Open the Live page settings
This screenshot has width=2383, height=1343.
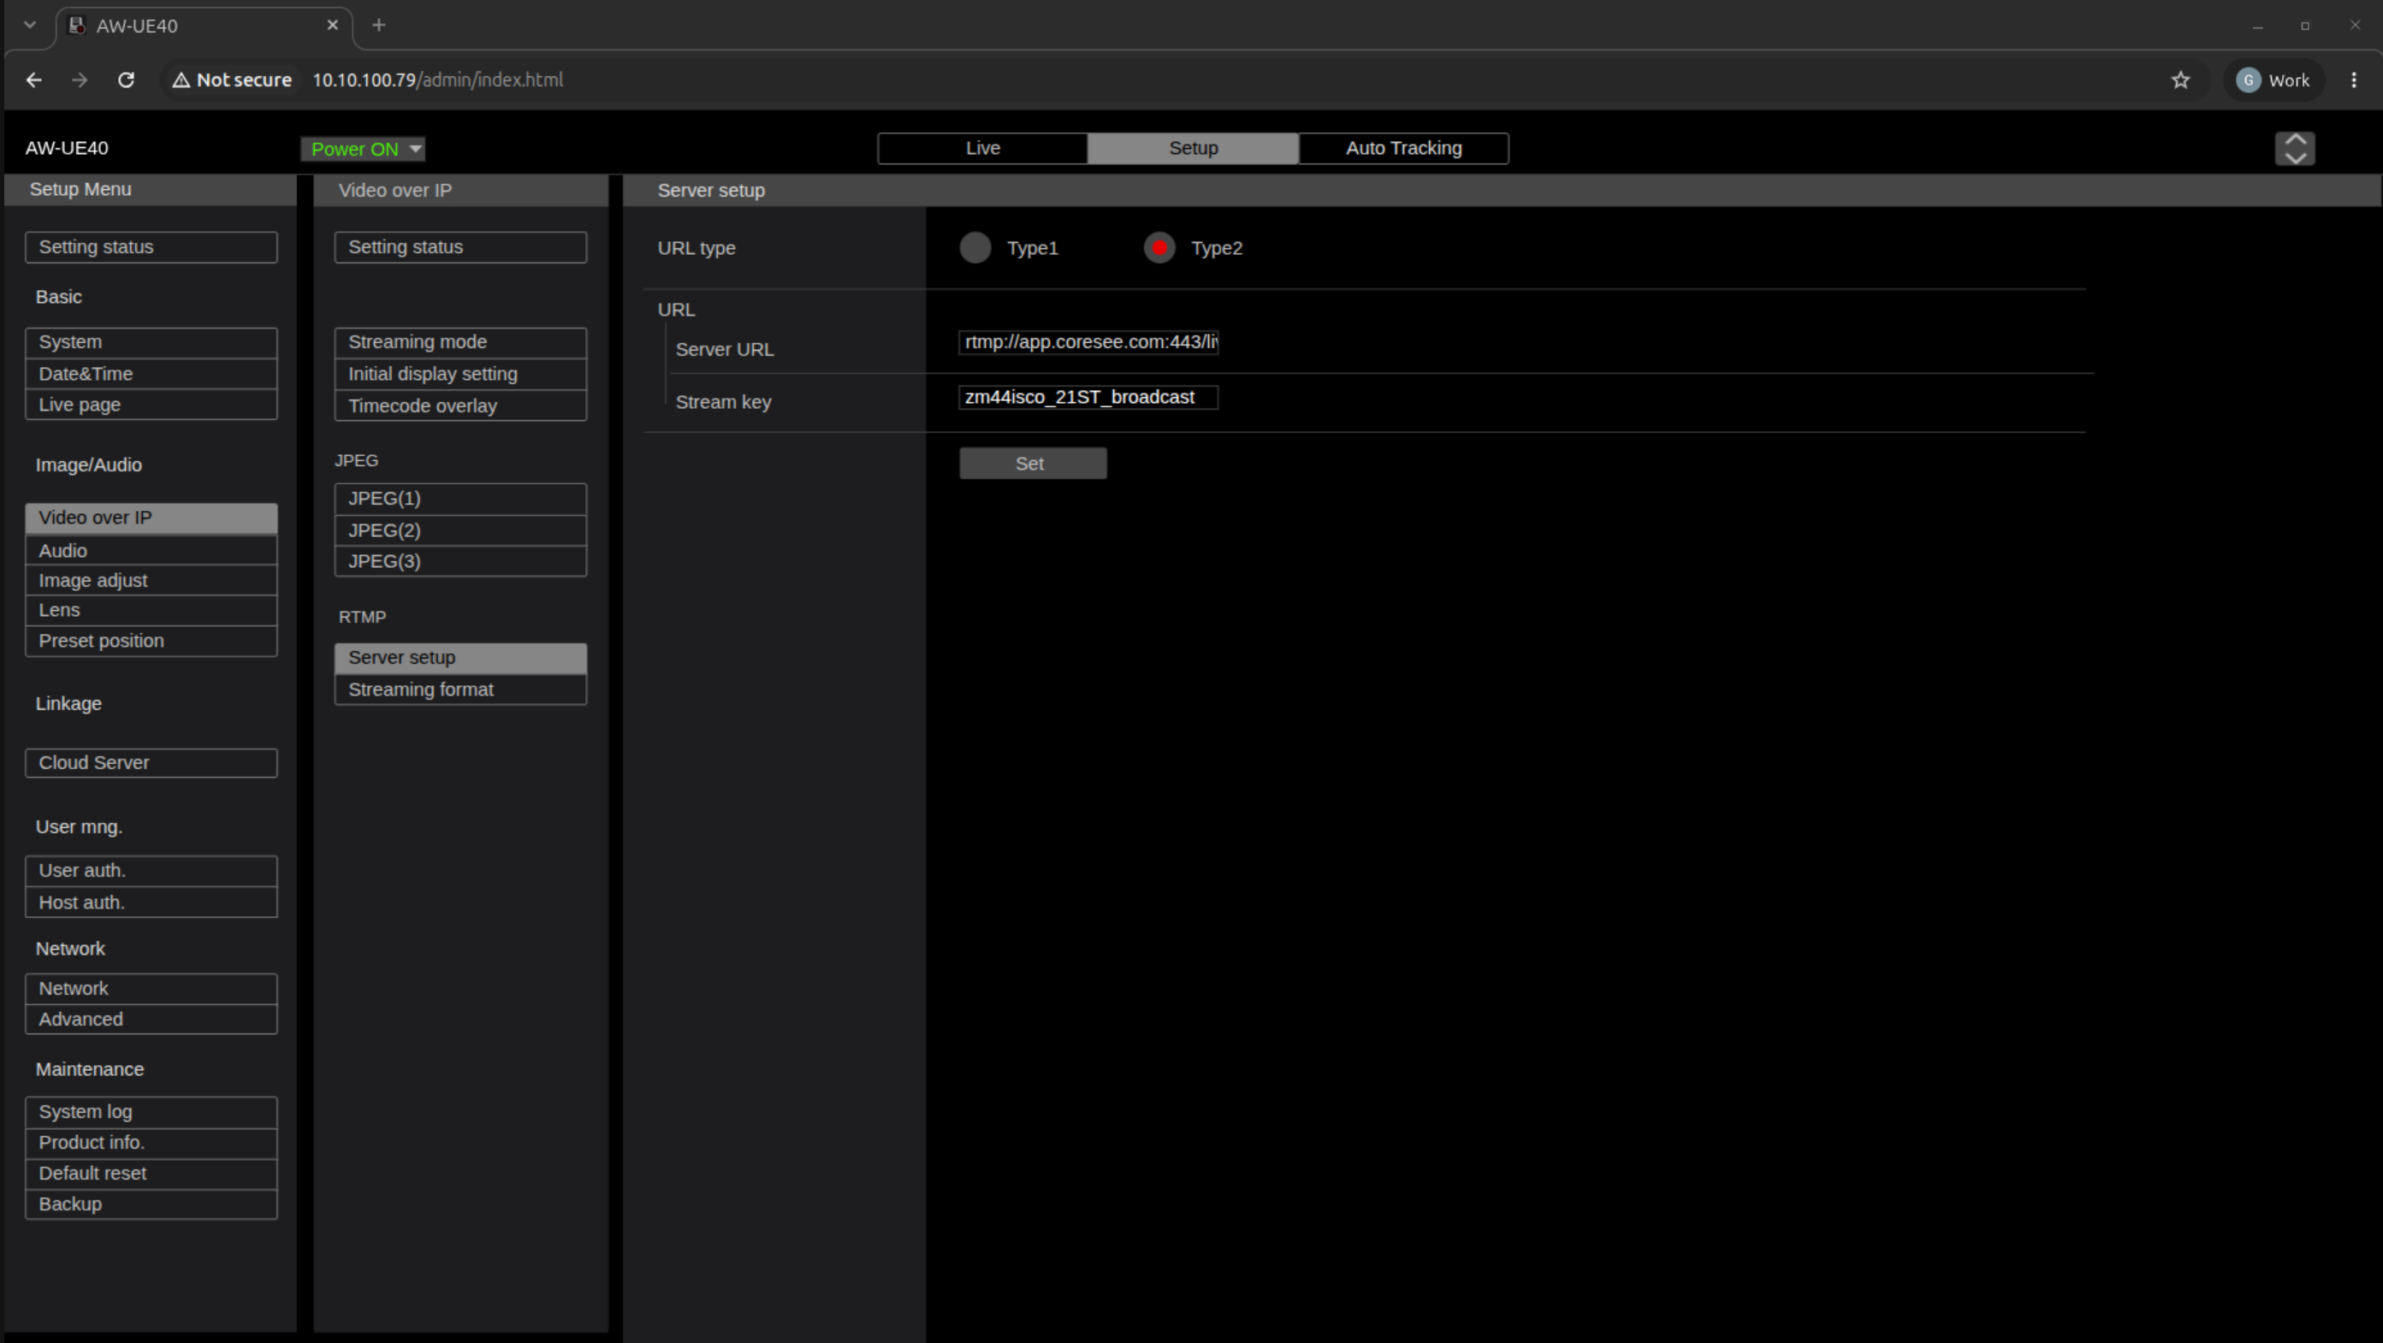(x=151, y=405)
